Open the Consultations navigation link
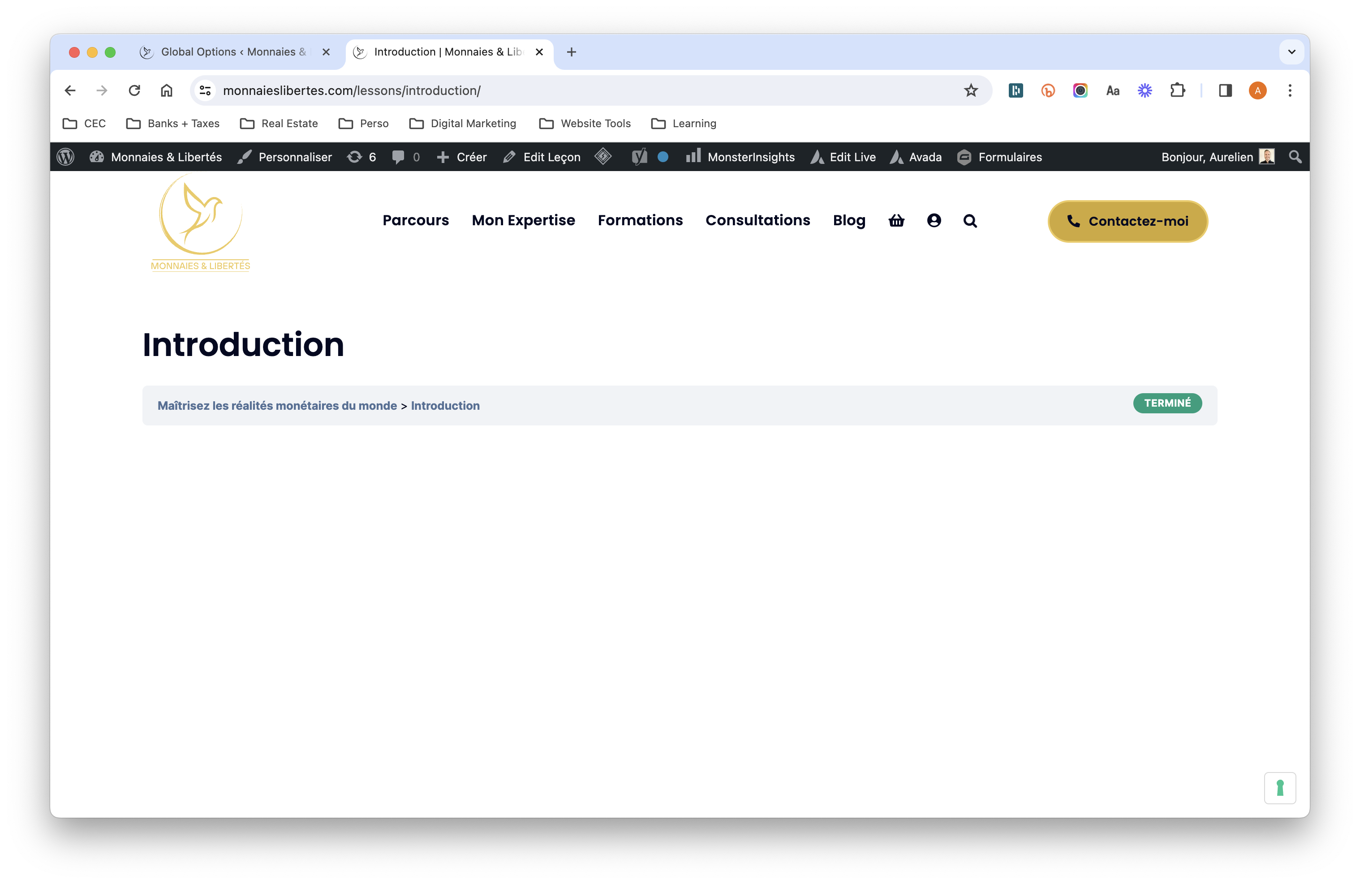The height and width of the screenshot is (884, 1360). coord(757,221)
